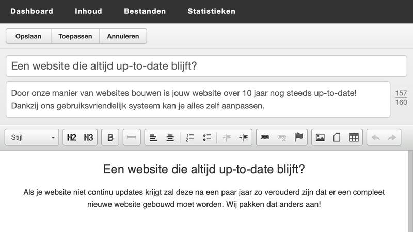Click the paragraph starting 'Als je website niet continu'
Viewport: 413px width, 232px height.
pyautogui.click(x=204, y=198)
